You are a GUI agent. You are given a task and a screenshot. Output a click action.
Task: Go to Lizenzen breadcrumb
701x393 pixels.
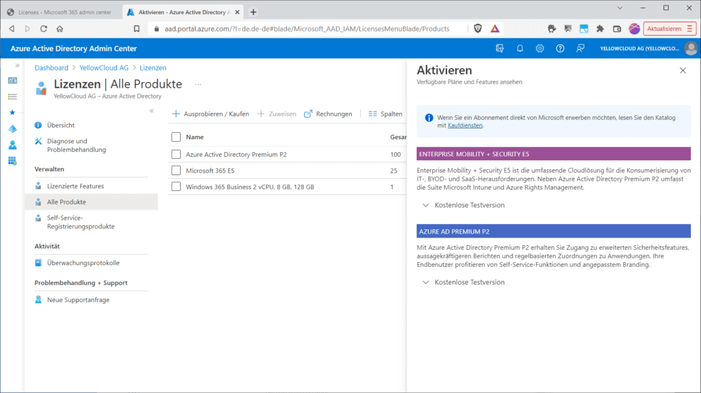(153, 68)
